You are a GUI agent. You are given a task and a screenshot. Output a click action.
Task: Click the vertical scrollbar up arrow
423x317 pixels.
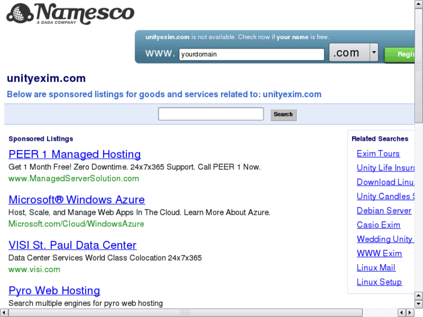418,4
